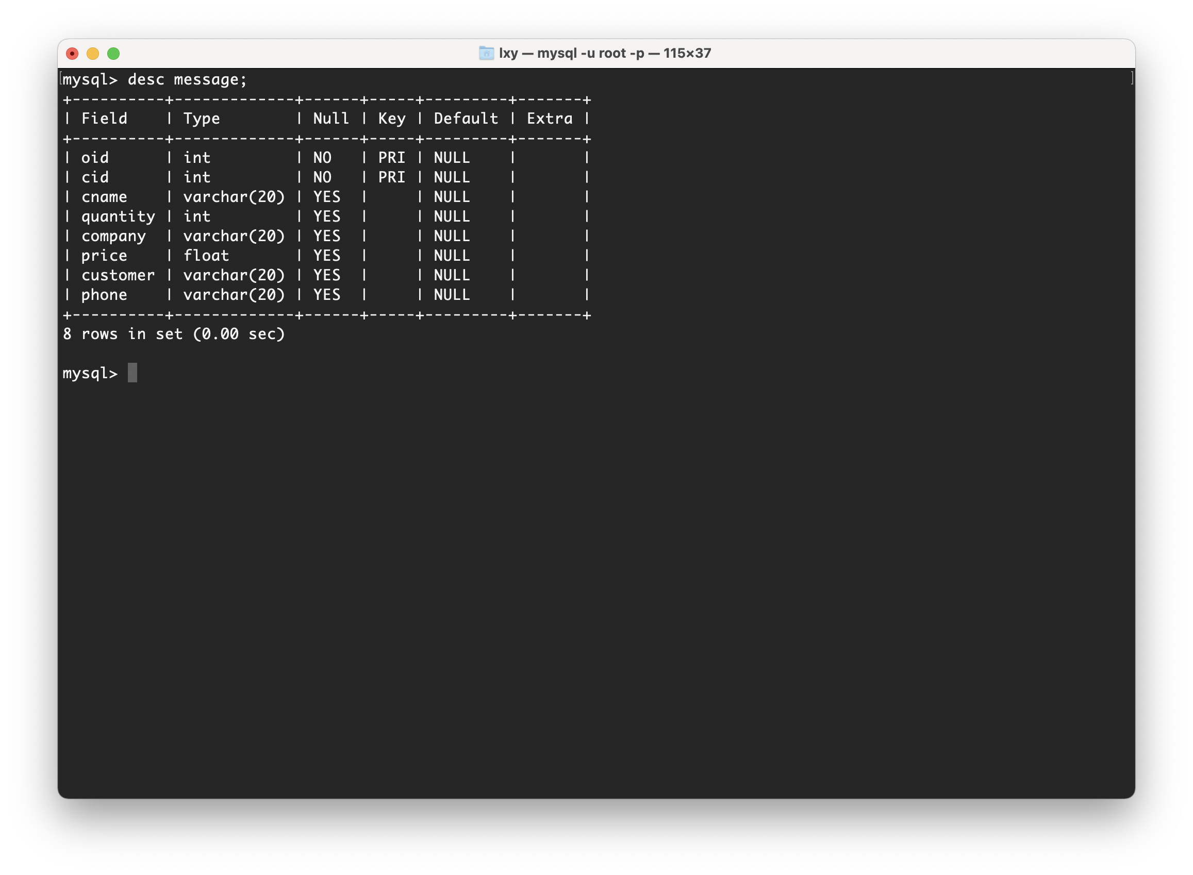This screenshot has width=1193, height=875.
Task: Click the home folder icon in title bar
Action: [x=486, y=53]
